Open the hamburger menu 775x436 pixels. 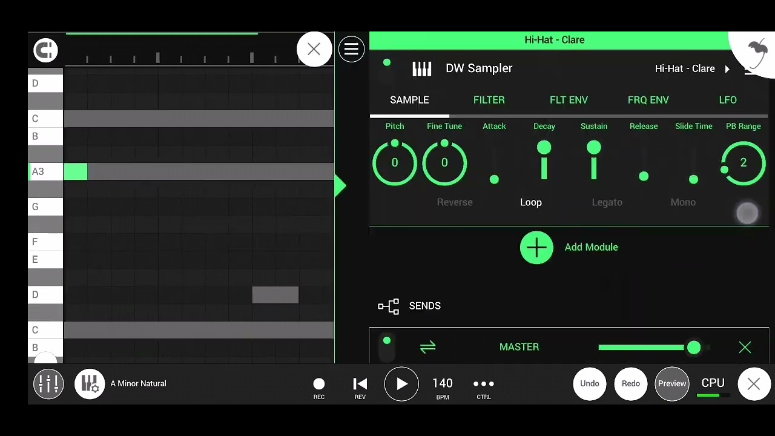351,49
